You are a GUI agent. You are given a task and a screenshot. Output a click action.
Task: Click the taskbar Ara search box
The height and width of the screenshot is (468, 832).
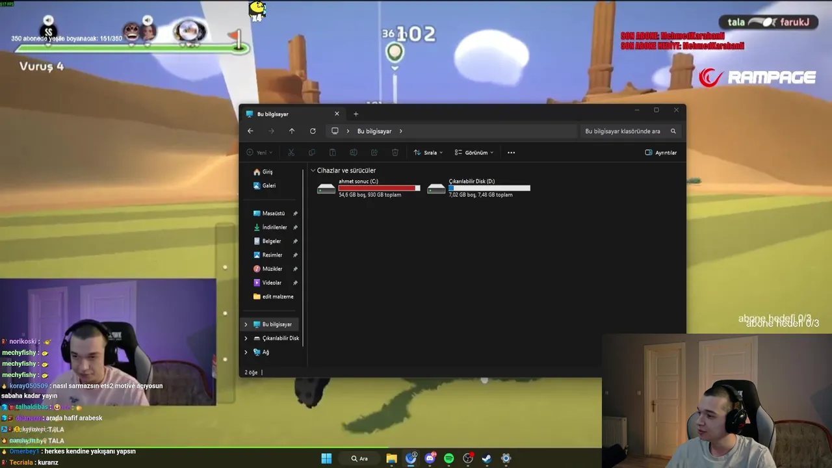tap(359, 458)
